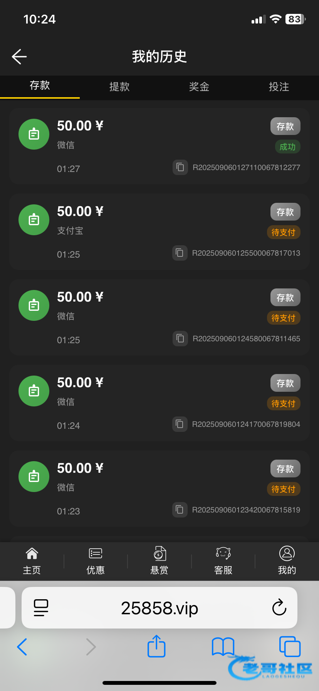Copy order number ending in 819804

pos(180,424)
